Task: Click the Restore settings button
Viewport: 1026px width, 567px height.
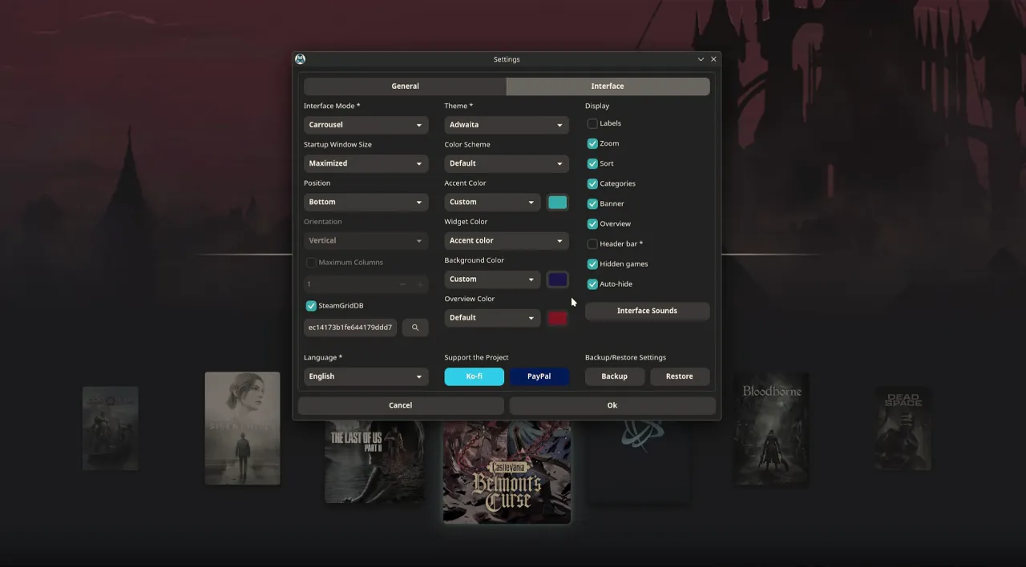Action: 680,376
